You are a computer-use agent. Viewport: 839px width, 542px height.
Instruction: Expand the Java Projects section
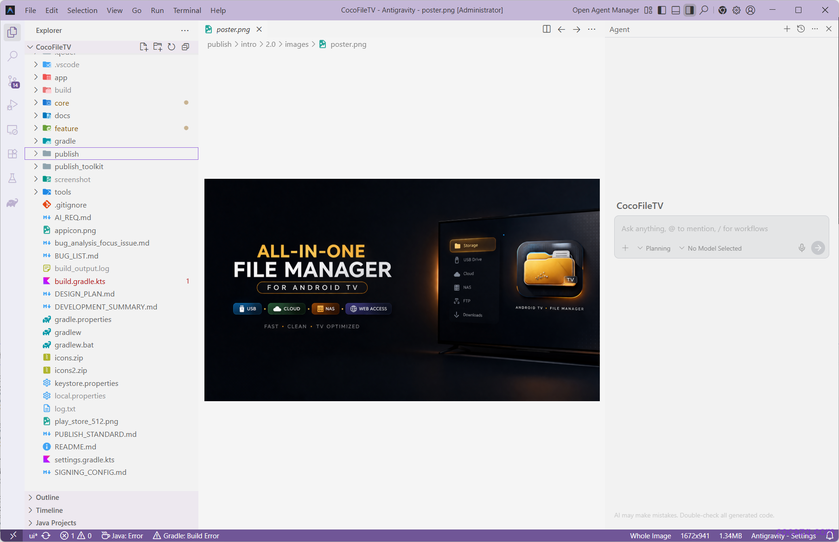click(111, 523)
